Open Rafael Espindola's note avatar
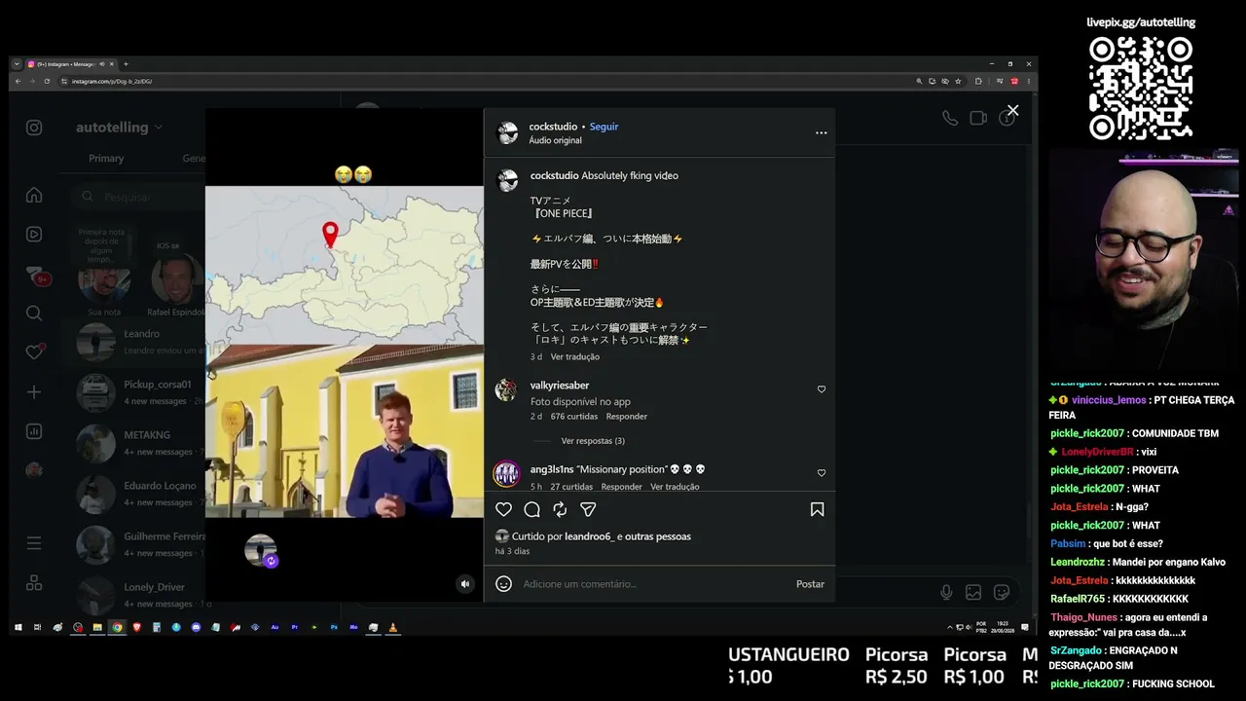Viewport: 1246px width, 701px height. [x=177, y=279]
